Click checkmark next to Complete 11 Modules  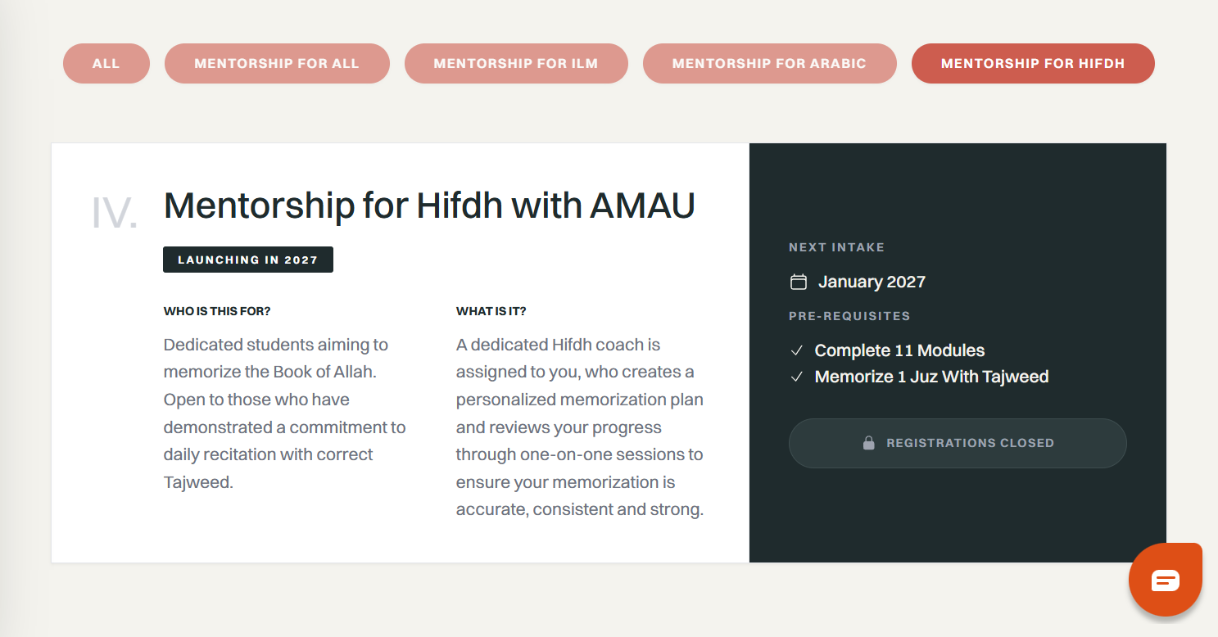click(796, 351)
